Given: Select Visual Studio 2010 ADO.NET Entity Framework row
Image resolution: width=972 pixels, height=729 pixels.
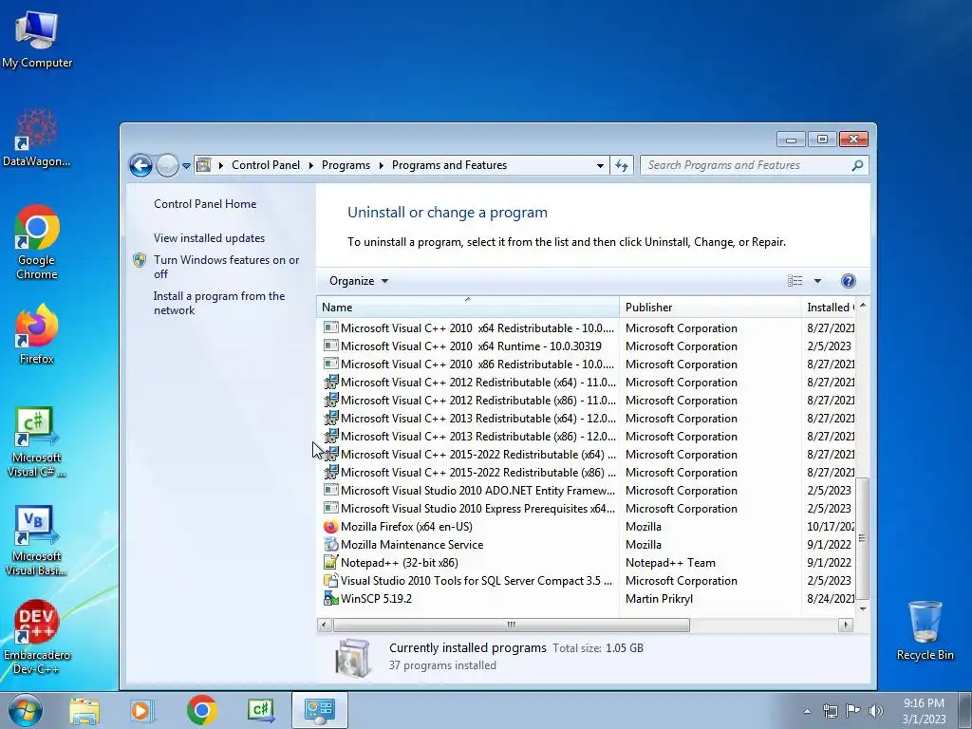Looking at the screenshot, I should [586, 491].
